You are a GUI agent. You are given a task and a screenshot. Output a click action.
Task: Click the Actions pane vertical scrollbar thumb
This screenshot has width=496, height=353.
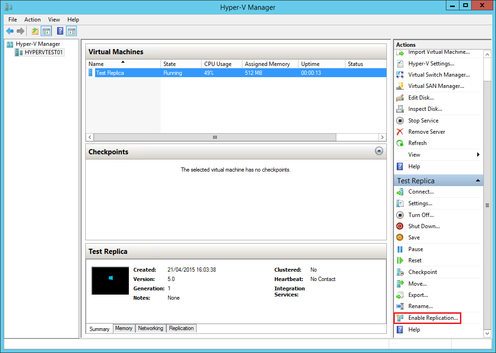(x=487, y=205)
